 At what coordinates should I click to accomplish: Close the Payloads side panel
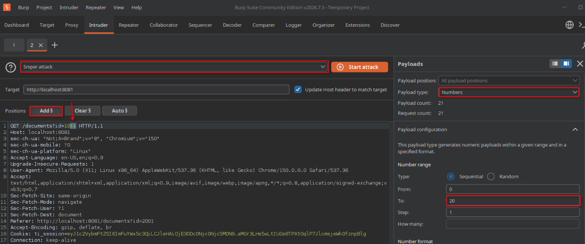coord(580,64)
